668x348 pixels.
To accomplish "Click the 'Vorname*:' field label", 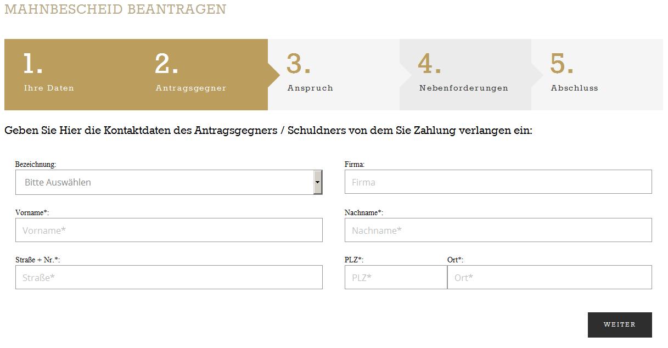I will (32, 212).
